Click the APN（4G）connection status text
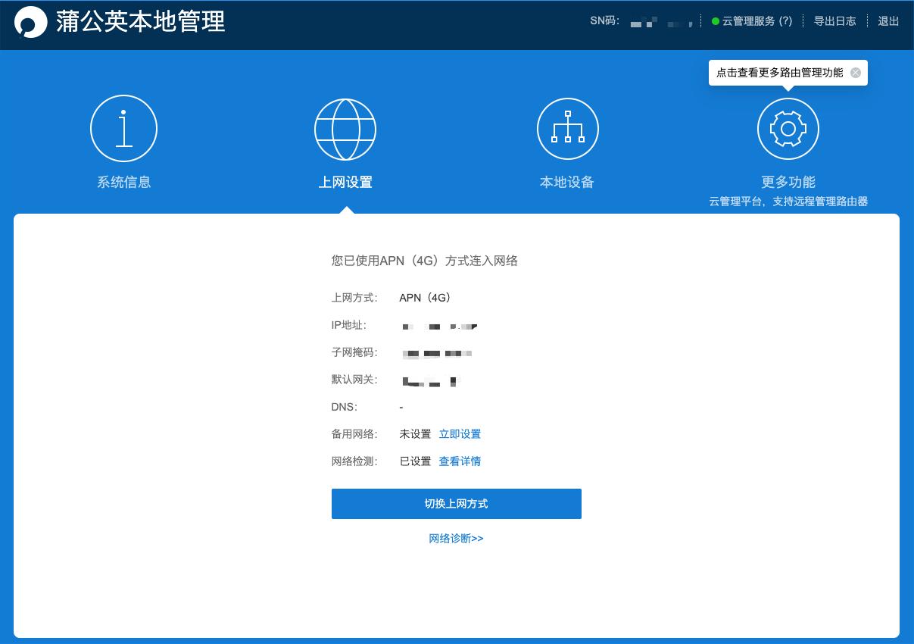914x644 pixels. (x=425, y=297)
